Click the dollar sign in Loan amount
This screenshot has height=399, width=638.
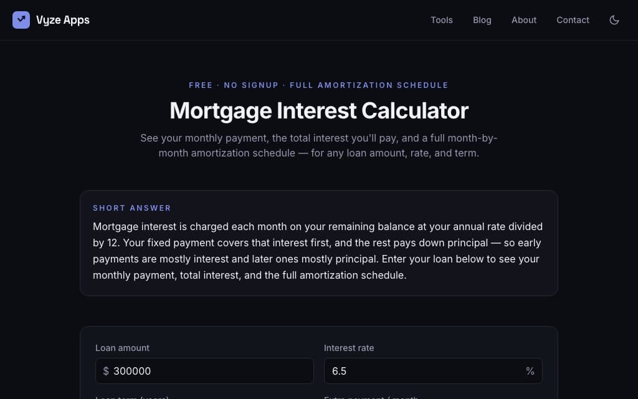click(106, 371)
